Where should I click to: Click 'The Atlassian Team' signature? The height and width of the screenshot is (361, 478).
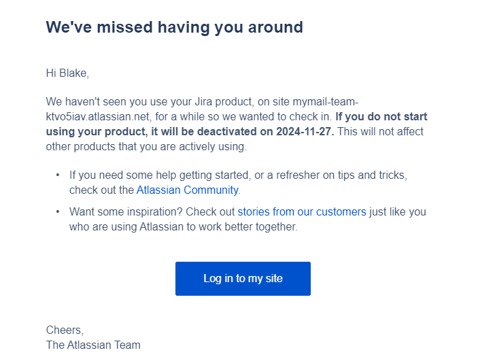click(93, 345)
